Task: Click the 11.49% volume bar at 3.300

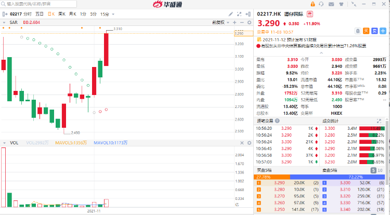Action: point(372,128)
